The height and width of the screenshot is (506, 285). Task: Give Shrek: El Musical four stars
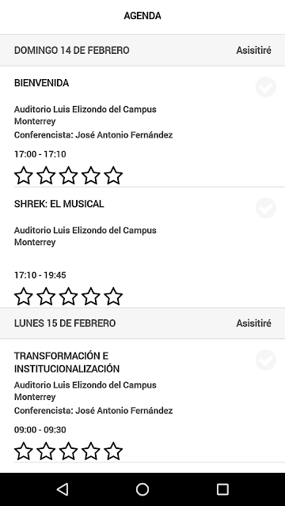pyautogui.click(x=91, y=296)
